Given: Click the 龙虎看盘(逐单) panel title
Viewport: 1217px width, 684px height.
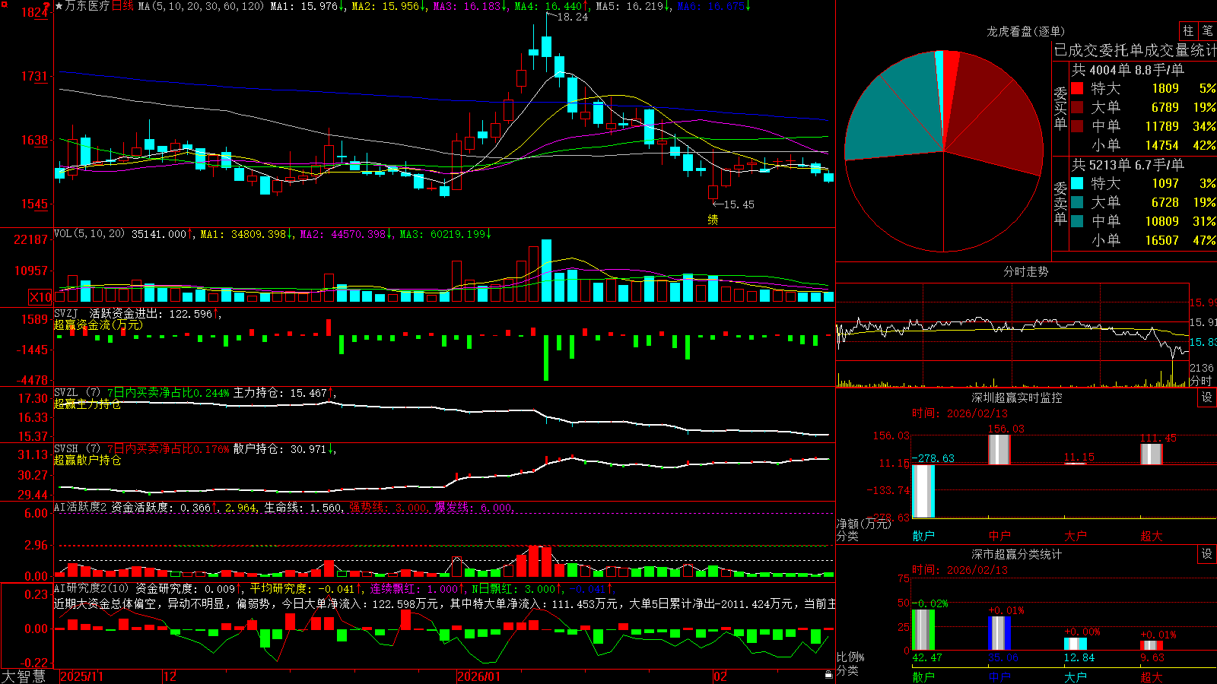Looking at the screenshot, I should pos(1025,31).
